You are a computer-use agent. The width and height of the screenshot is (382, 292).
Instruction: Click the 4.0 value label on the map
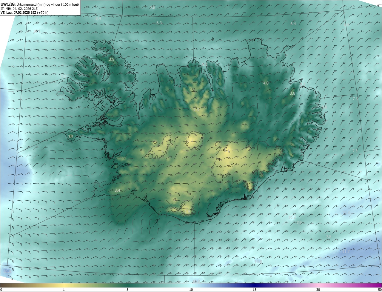266,83
